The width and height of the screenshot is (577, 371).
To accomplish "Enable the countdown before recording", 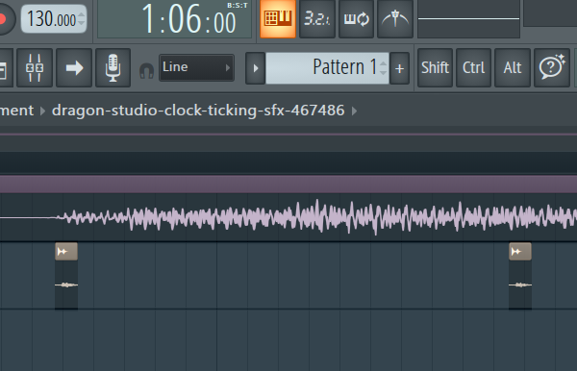I will pos(316,19).
